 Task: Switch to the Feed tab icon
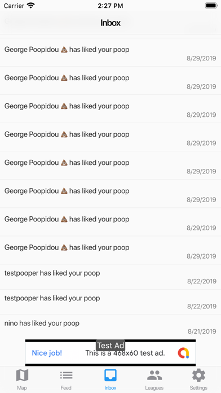[x=66, y=375]
